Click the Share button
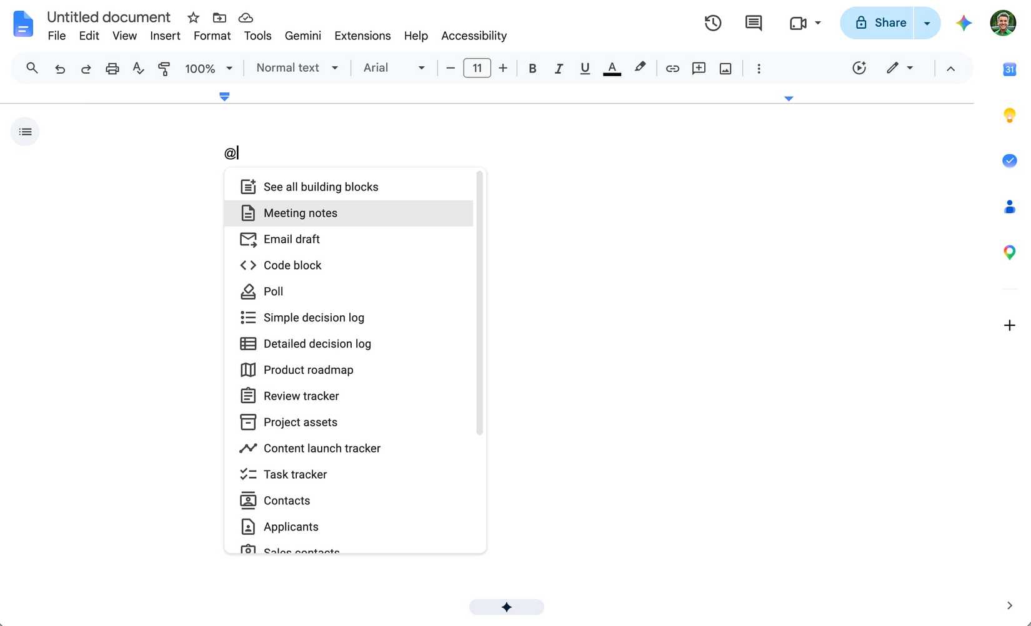This screenshot has width=1031, height=626. 877,23
